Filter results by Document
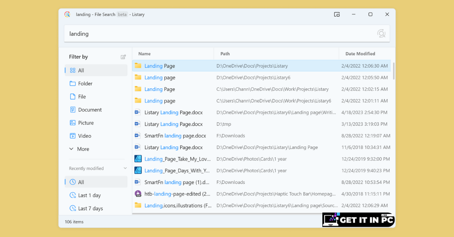Image resolution: width=454 pixels, height=237 pixels. pos(96,109)
